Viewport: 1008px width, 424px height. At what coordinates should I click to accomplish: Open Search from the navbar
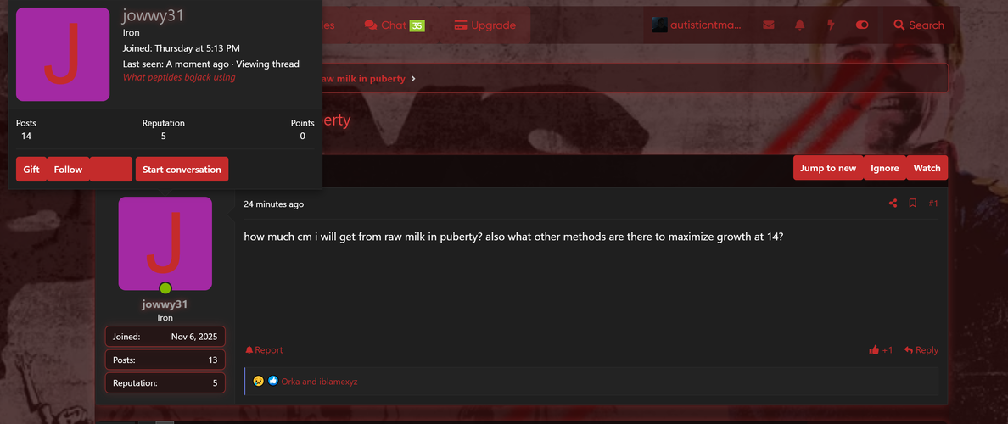[x=919, y=25]
